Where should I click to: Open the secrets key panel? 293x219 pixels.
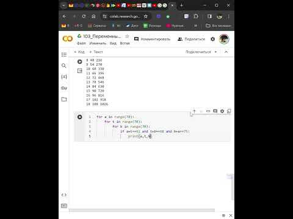(64, 88)
